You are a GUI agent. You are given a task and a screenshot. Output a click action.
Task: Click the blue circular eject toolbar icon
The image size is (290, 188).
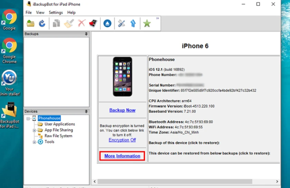(107, 23)
